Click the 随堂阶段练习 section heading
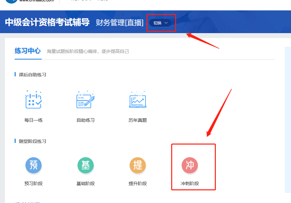This screenshot has width=291, height=203. 33,141
